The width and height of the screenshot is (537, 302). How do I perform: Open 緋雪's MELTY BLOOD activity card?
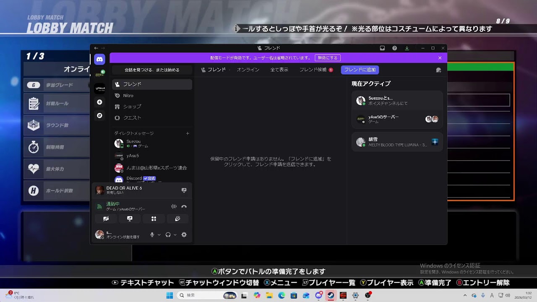(397, 142)
